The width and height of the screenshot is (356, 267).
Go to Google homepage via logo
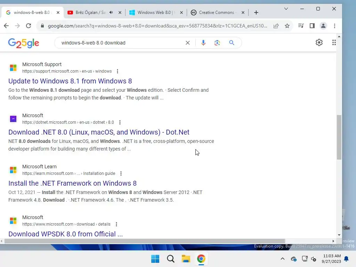24,43
